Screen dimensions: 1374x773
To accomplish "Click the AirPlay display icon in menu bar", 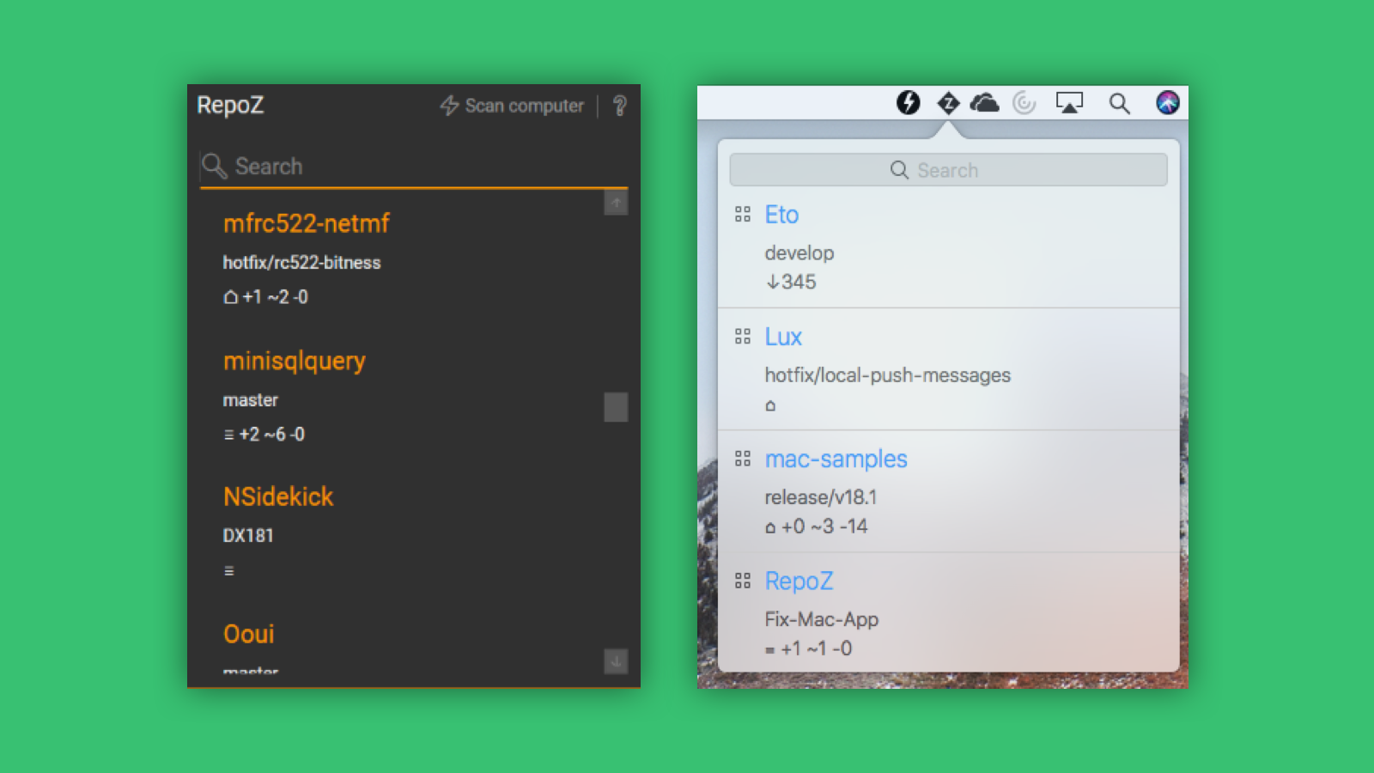I will pos(1070,103).
